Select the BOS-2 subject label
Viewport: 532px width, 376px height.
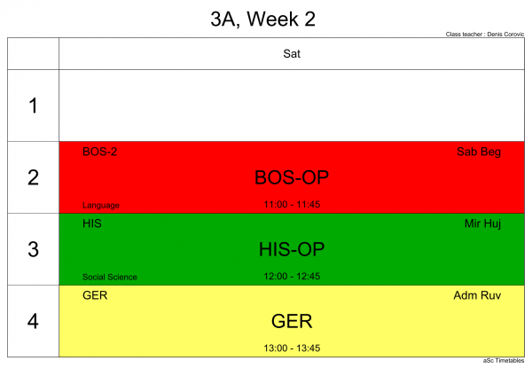click(x=99, y=152)
